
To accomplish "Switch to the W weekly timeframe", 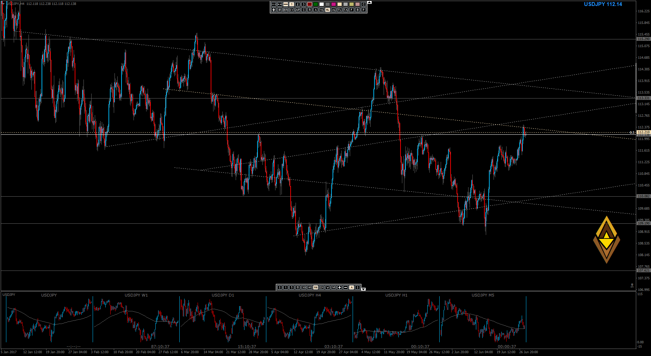I will [x=328, y=287].
